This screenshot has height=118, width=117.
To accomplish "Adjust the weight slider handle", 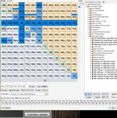I will [x=79, y=7].
